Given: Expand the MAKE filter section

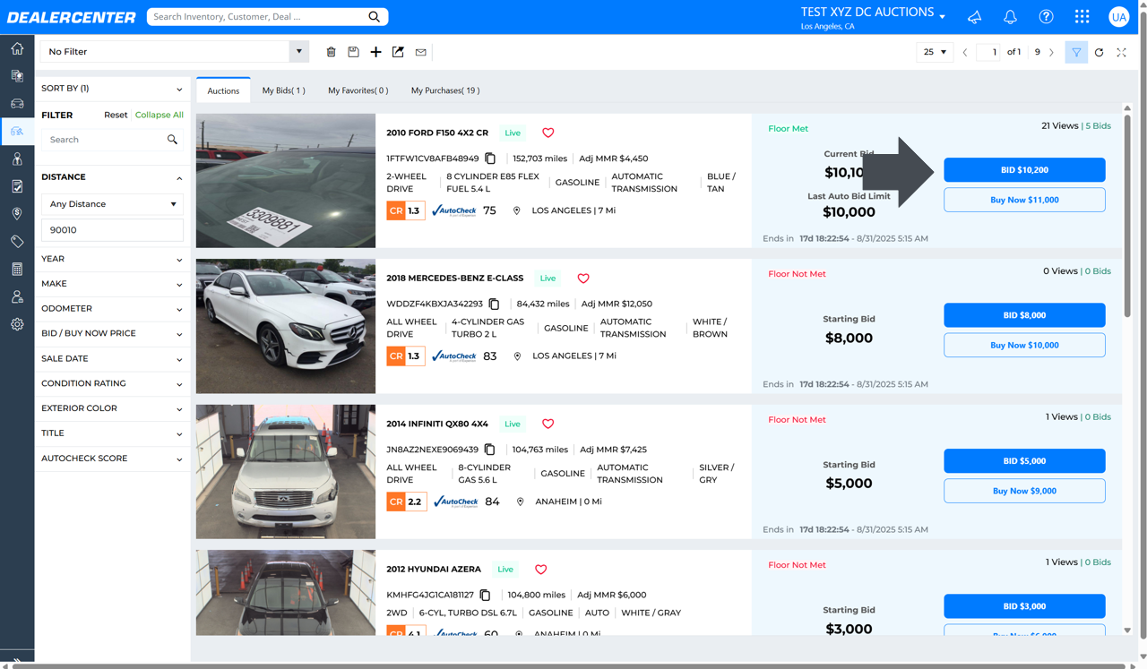Looking at the screenshot, I should (112, 284).
